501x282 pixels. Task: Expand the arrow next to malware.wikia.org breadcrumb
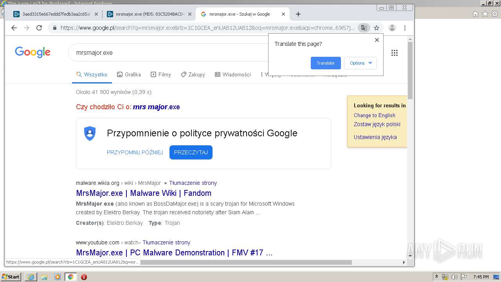[165, 183]
